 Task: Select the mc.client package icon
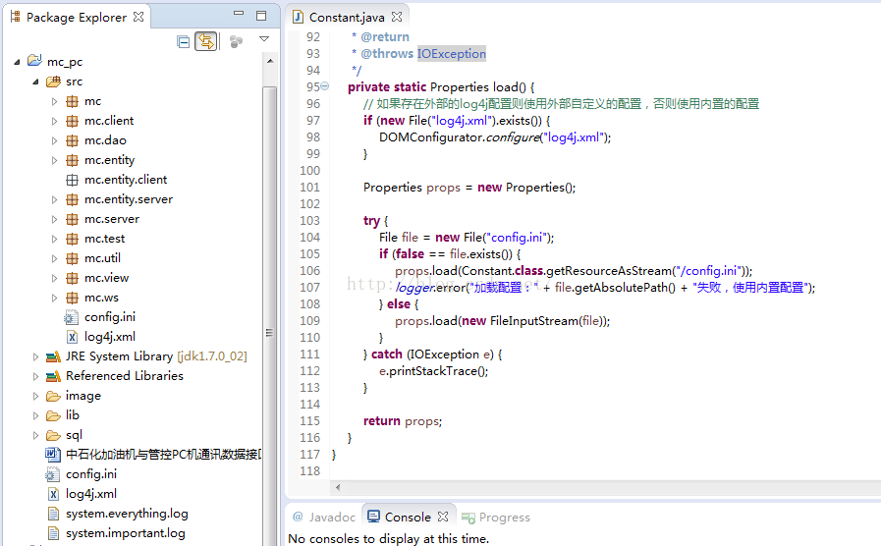click(72, 122)
